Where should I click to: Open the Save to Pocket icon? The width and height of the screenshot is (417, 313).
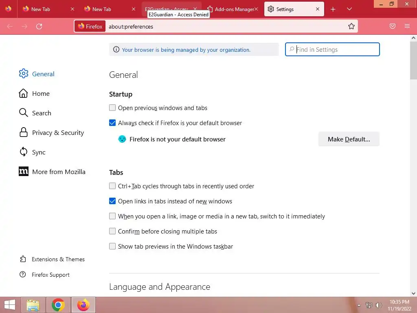pos(393,26)
